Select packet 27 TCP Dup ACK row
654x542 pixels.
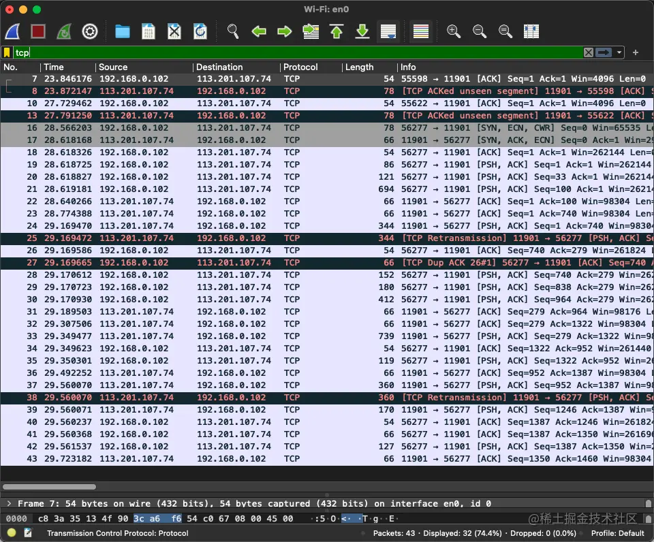[327, 263]
